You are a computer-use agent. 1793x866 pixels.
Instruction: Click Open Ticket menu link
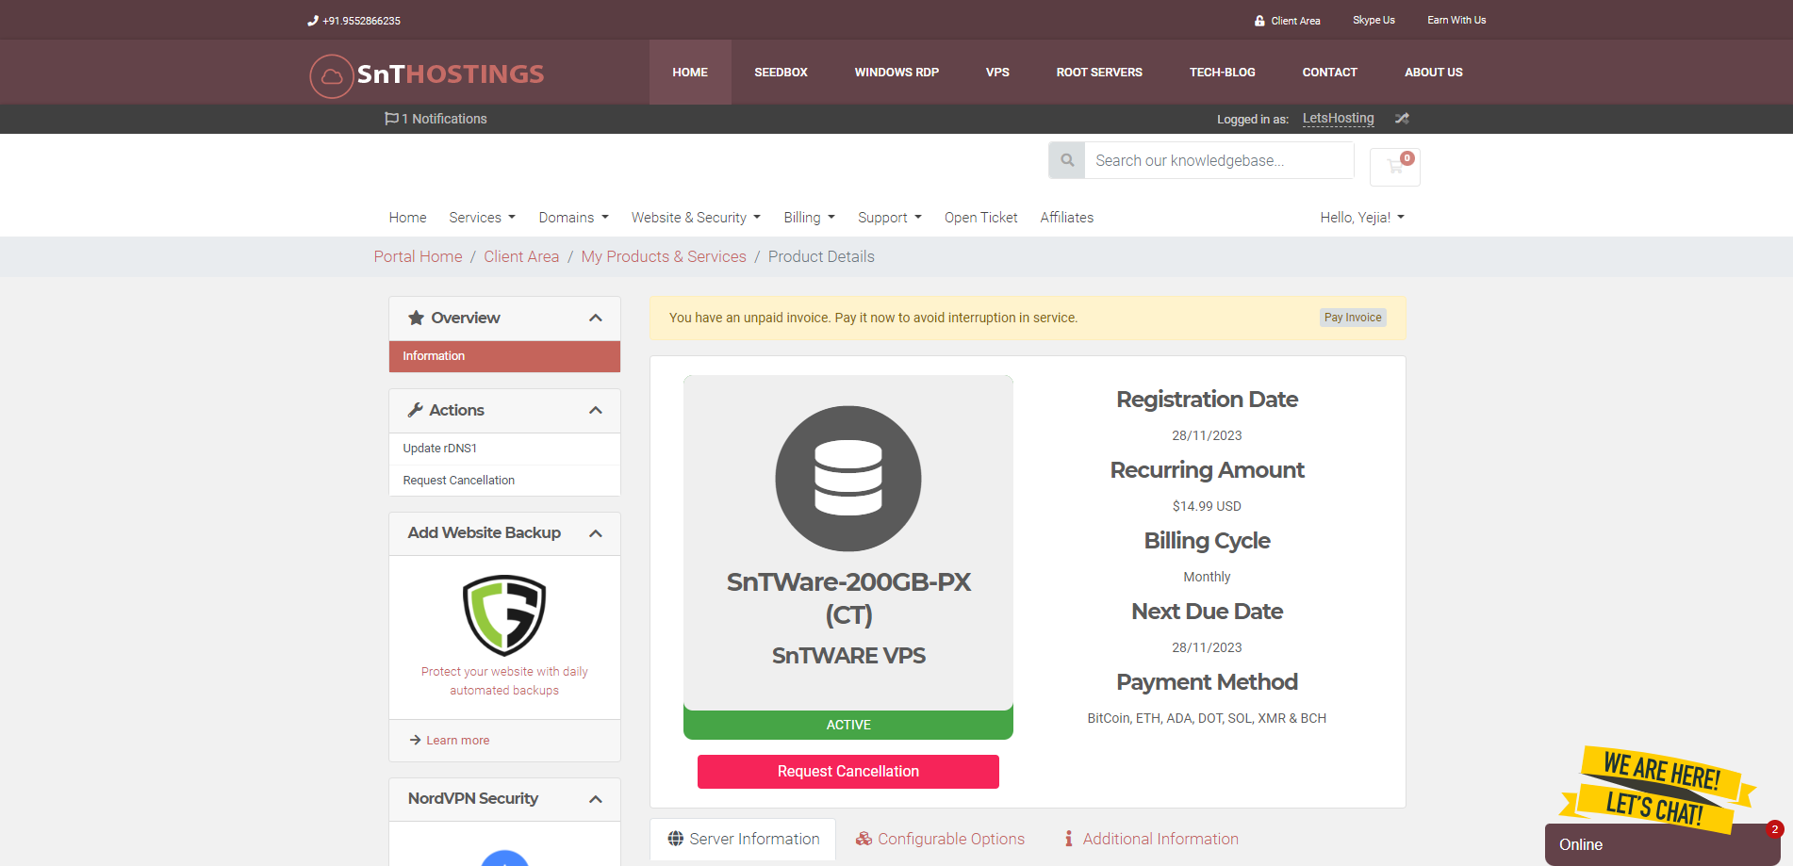(981, 218)
